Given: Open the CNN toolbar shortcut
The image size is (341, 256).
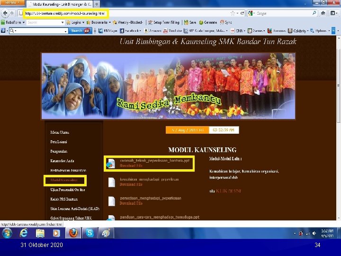Looking at the screenshot, I should pos(238,31).
